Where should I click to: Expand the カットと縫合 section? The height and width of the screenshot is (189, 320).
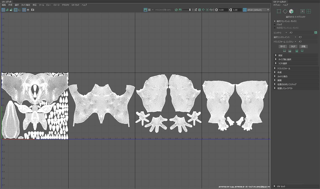282,76
